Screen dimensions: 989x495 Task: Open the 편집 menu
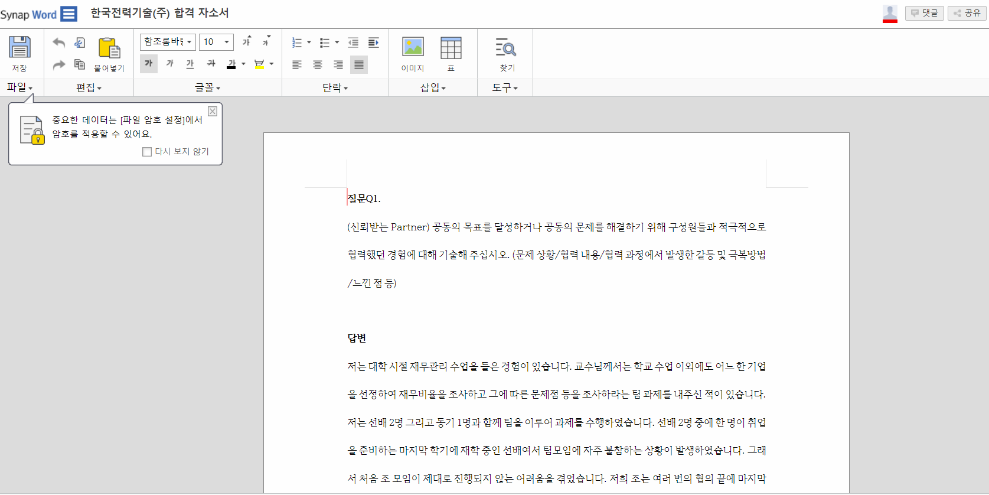click(x=89, y=87)
